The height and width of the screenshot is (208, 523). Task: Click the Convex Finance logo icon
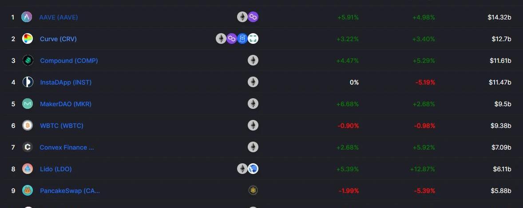click(x=28, y=147)
